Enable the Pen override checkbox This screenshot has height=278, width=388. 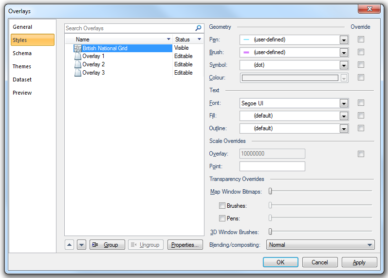click(x=361, y=39)
